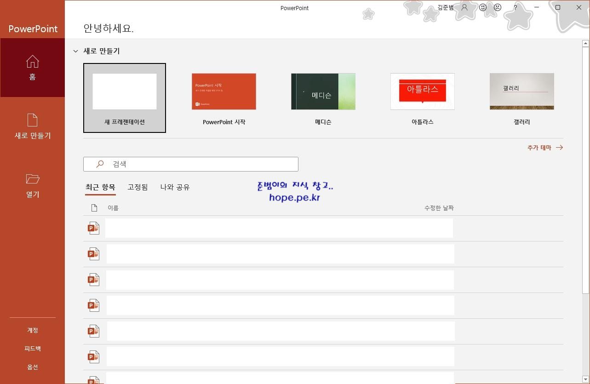The width and height of the screenshot is (590, 384).
Task: Click the file type column header icon
Action: [x=94, y=208]
